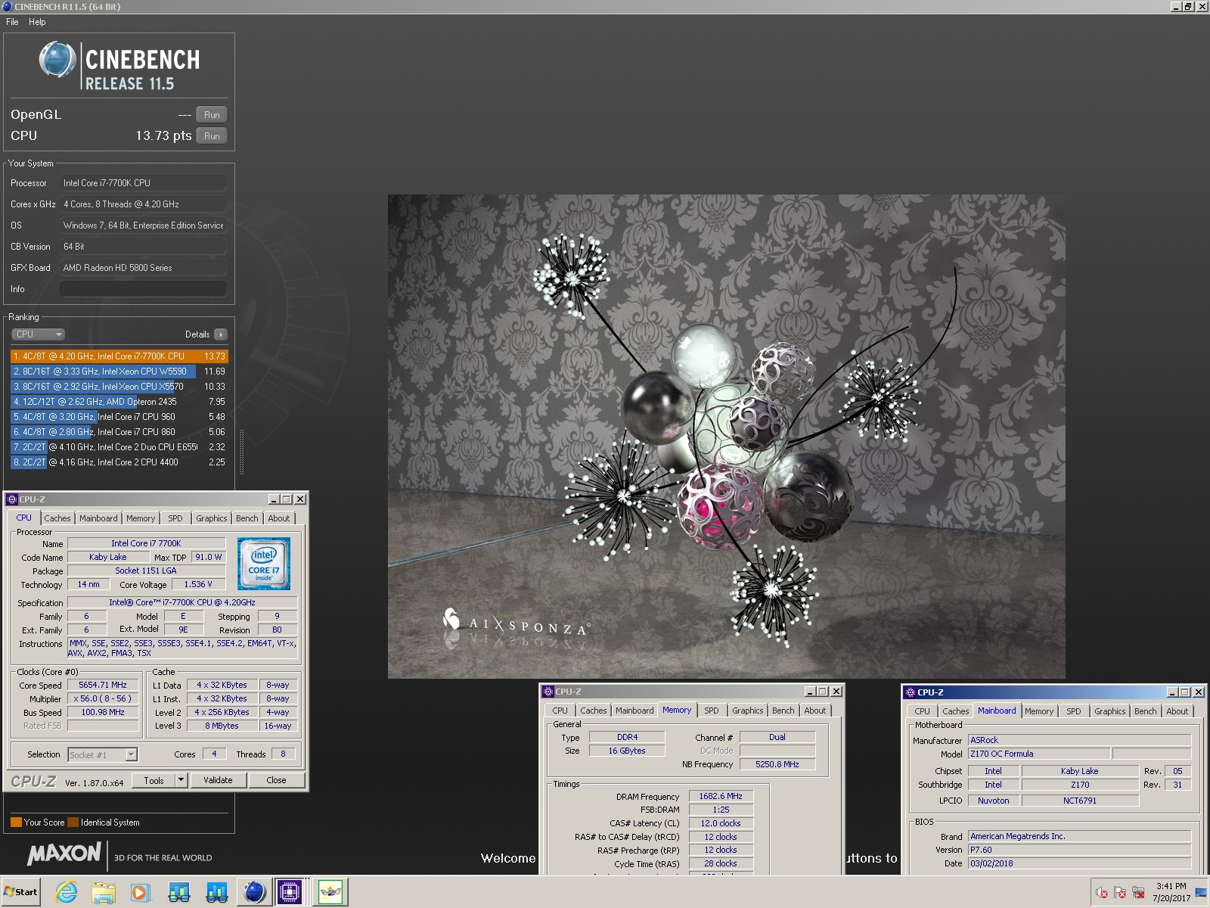The image size is (1210, 908).
Task: Click the muted volume tray icon
Action: pos(1102,893)
